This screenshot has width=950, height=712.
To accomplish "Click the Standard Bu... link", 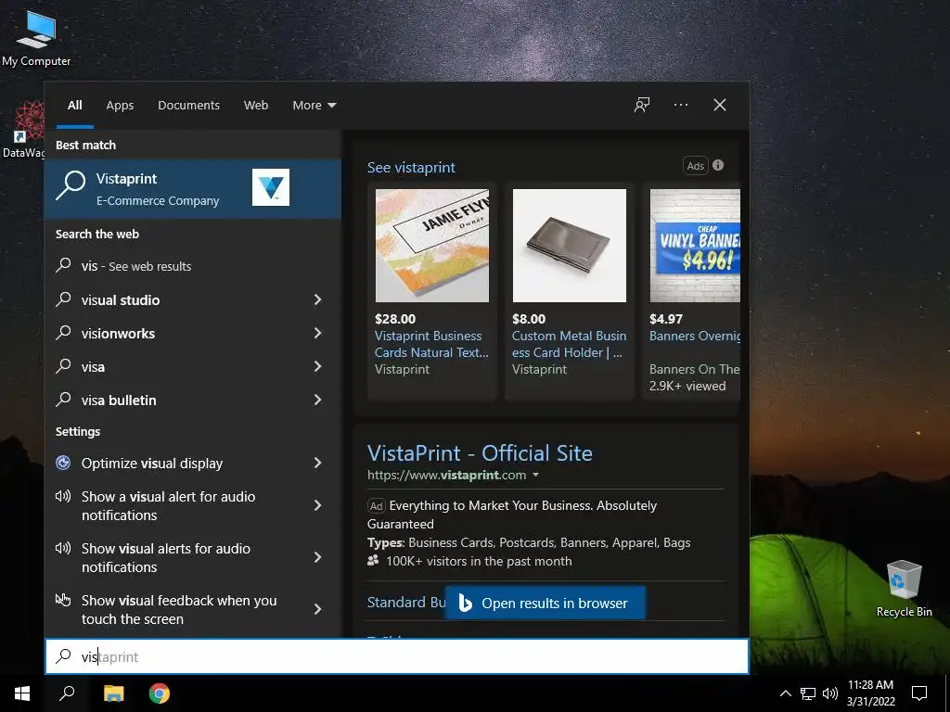I will 406,603.
